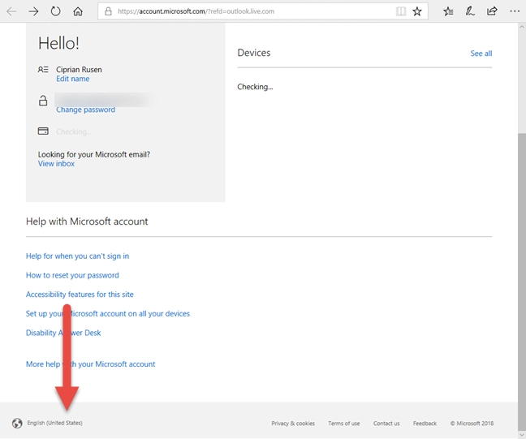Open How to reset your password
The width and height of the screenshot is (526, 439).
[x=72, y=275]
